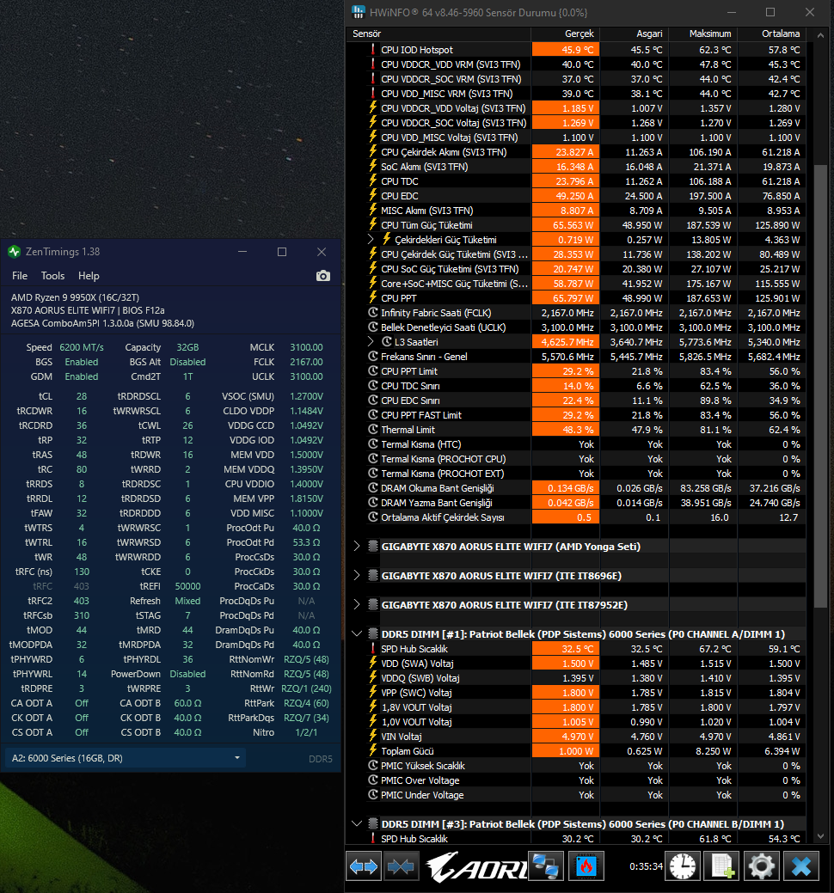Screen dimensions: 834x893
Task: Expand the L3 Saatleri row
Action: [x=371, y=341]
